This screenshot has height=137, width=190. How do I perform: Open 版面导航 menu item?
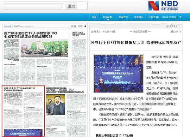108,17
